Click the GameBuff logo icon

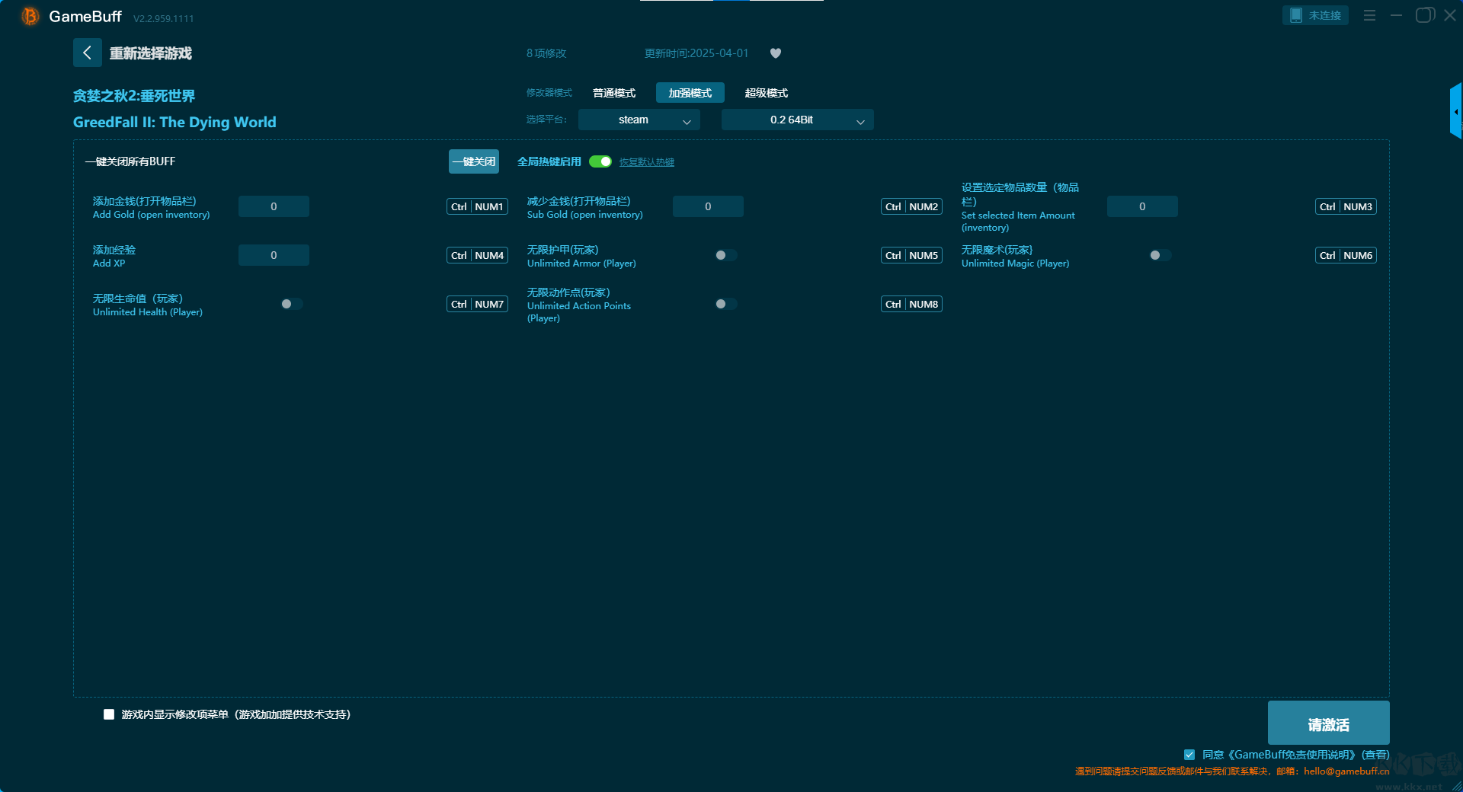click(30, 16)
